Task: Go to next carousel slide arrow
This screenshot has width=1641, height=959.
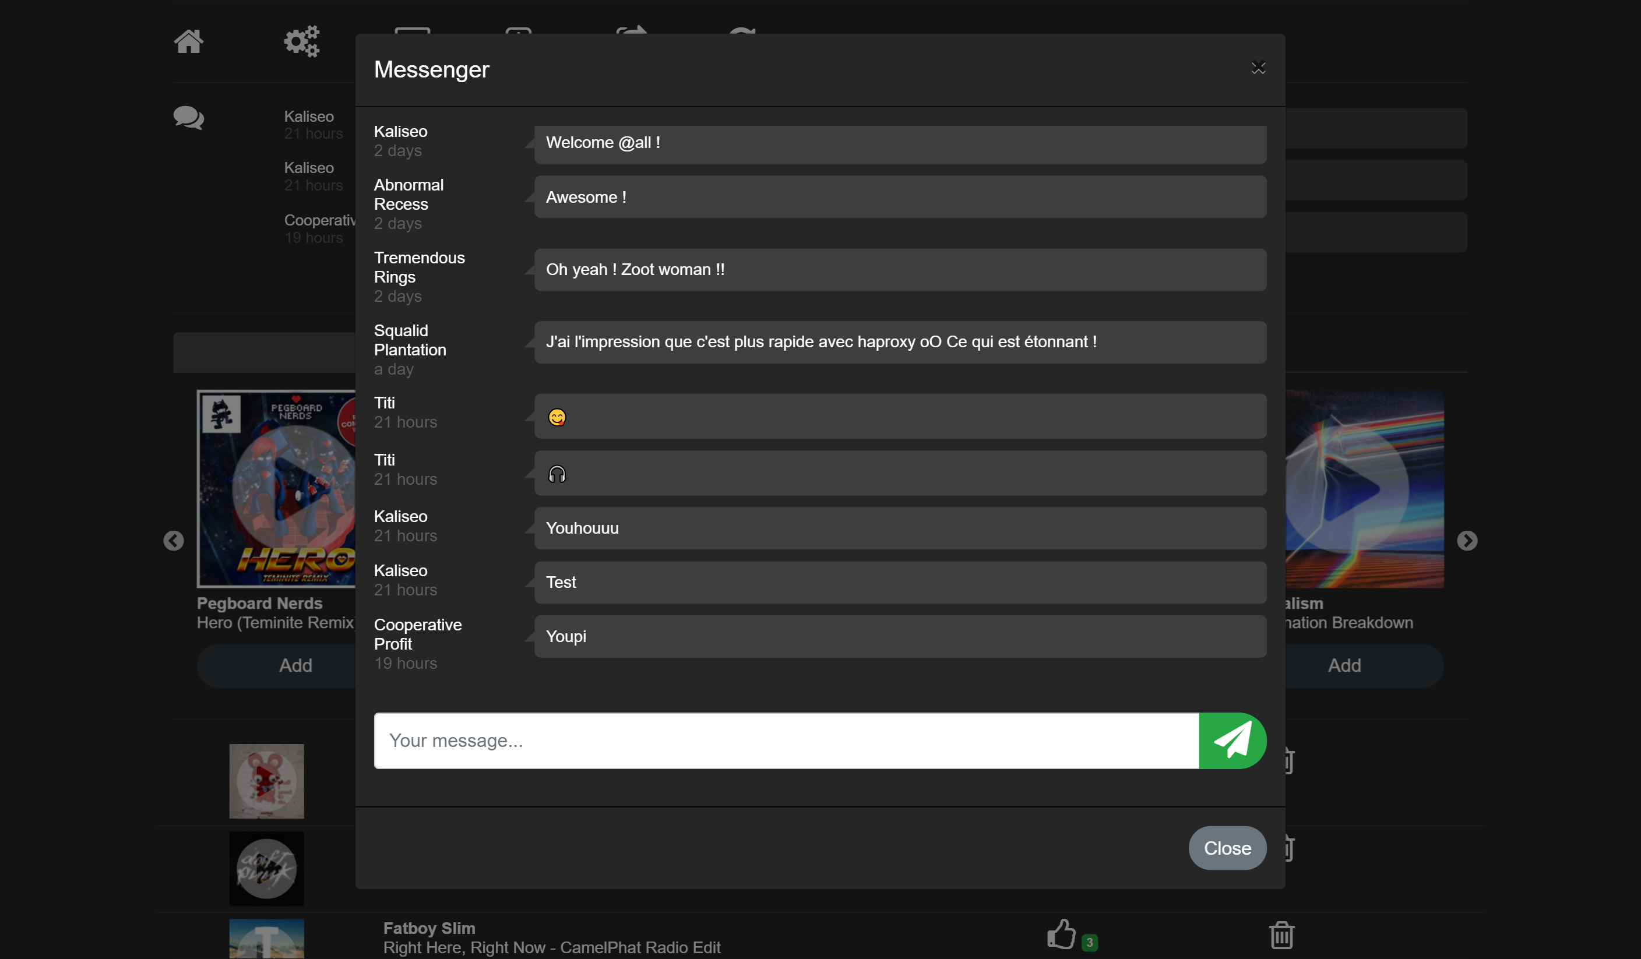Action: [x=1467, y=540]
